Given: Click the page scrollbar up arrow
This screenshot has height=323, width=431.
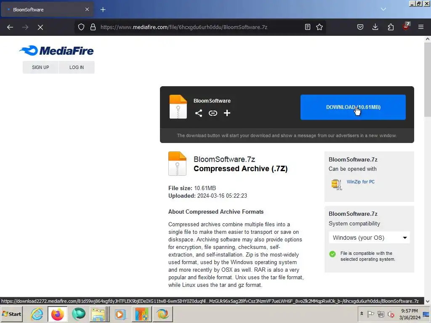Looking at the screenshot, I should point(428,39).
